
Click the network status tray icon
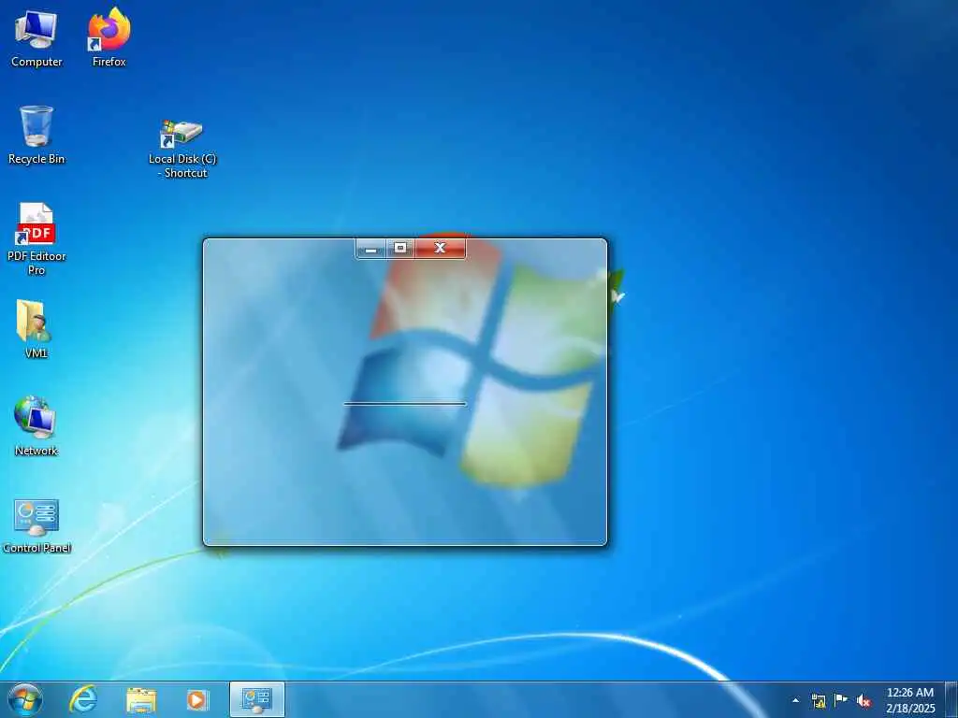(818, 701)
